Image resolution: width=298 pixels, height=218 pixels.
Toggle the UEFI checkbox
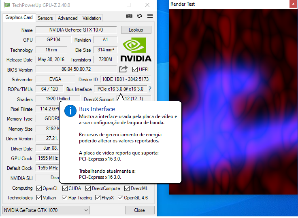click(135, 70)
